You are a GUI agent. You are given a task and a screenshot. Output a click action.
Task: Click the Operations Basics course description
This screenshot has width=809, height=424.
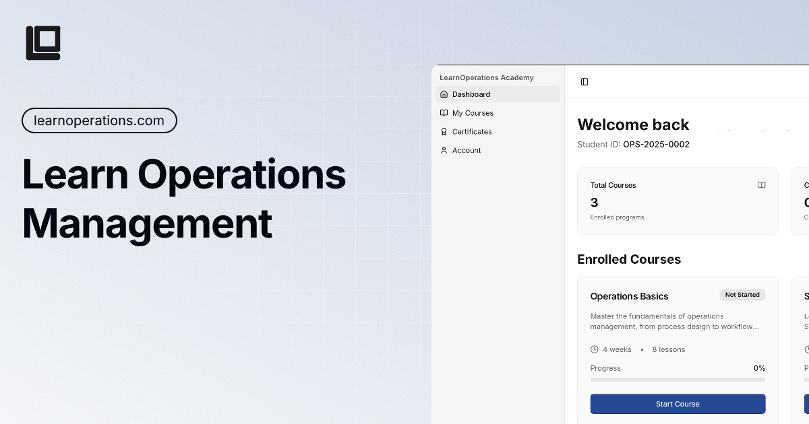[x=674, y=321]
